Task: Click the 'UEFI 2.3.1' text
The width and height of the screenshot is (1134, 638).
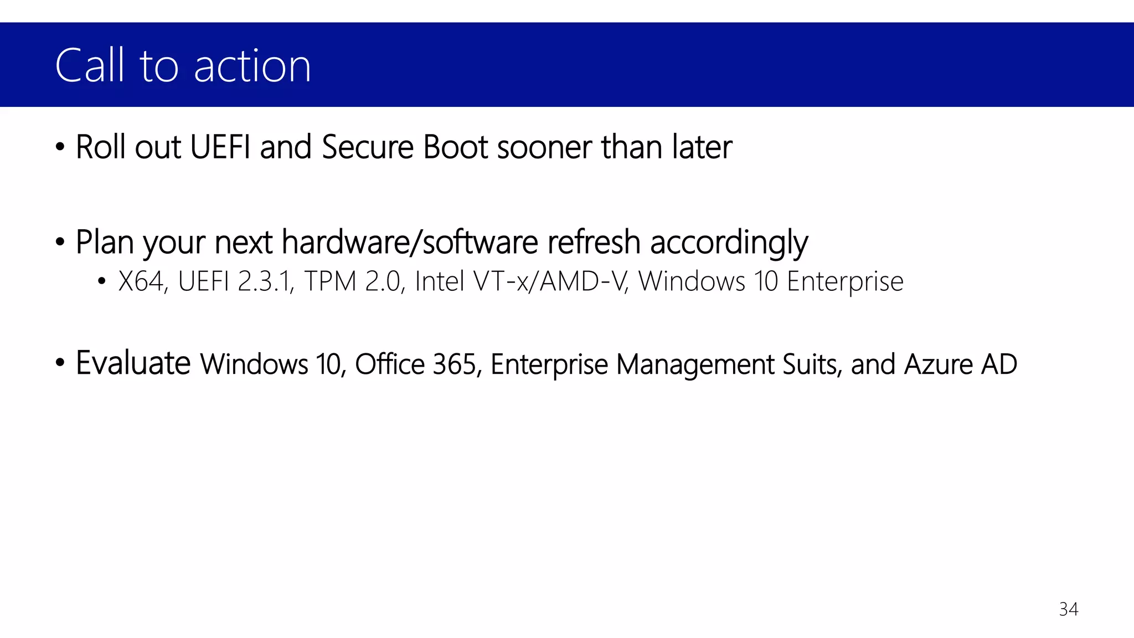Action: point(236,281)
